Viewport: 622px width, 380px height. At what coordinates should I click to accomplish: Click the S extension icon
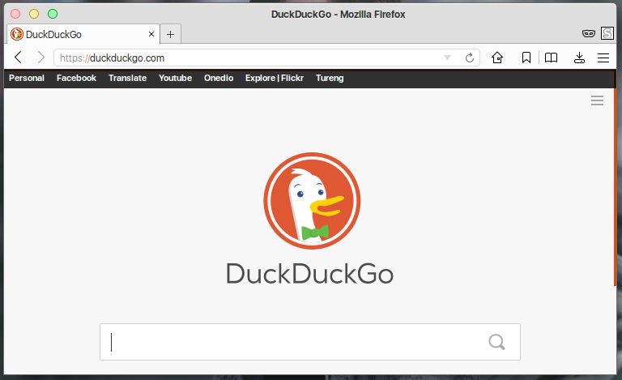[x=607, y=33]
